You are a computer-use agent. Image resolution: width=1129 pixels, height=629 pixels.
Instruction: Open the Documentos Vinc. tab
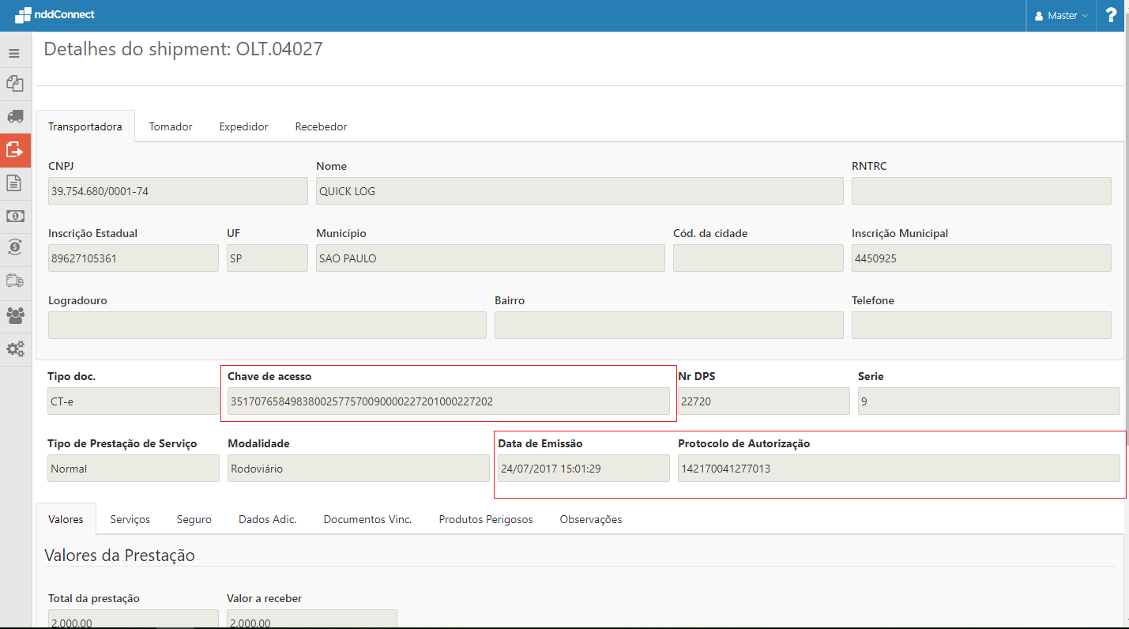(x=367, y=519)
